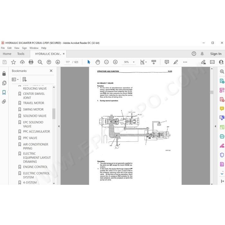Switch to the Tools tab
This screenshot has width=225, height=225.
[21, 54]
